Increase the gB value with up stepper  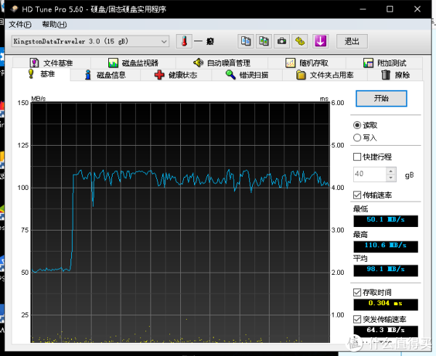point(391,171)
